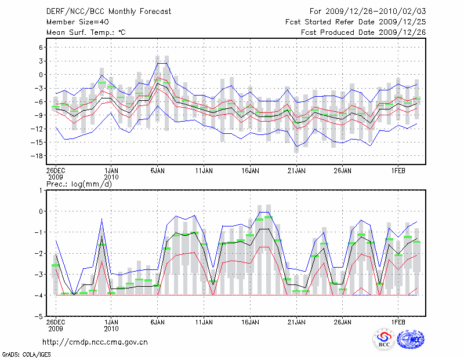464x358 pixels.
Task: Click the -18 value on temperature axis
Action: [37, 155]
